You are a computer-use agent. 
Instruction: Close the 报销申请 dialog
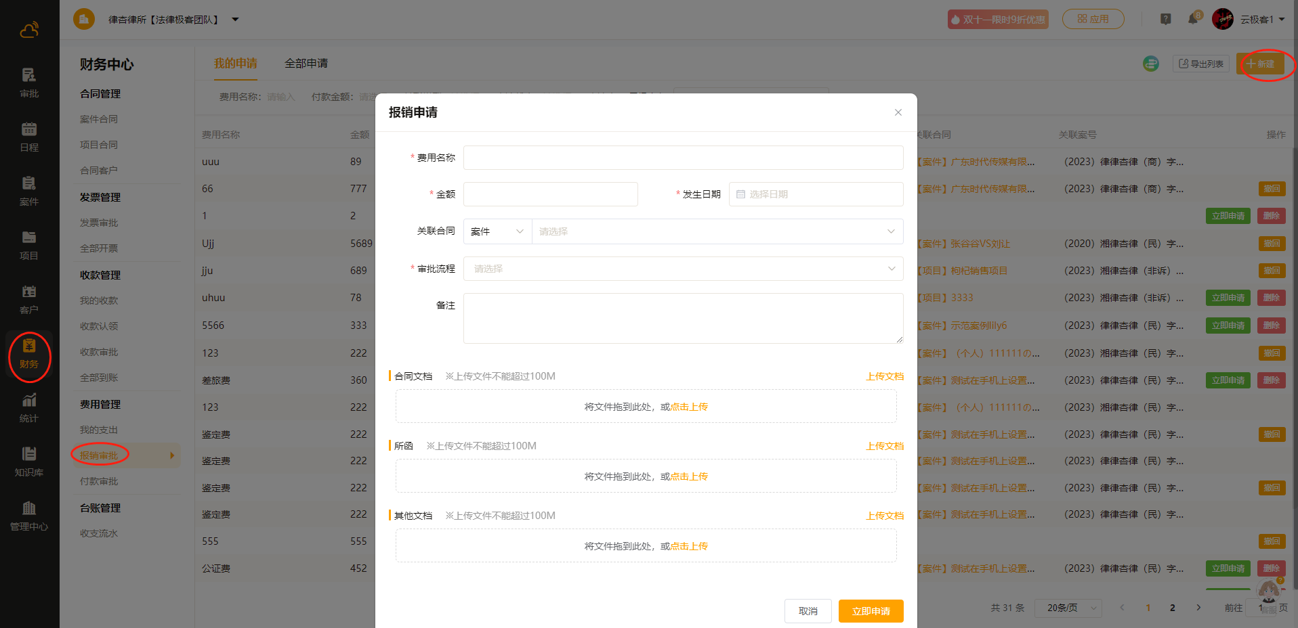(898, 112)
